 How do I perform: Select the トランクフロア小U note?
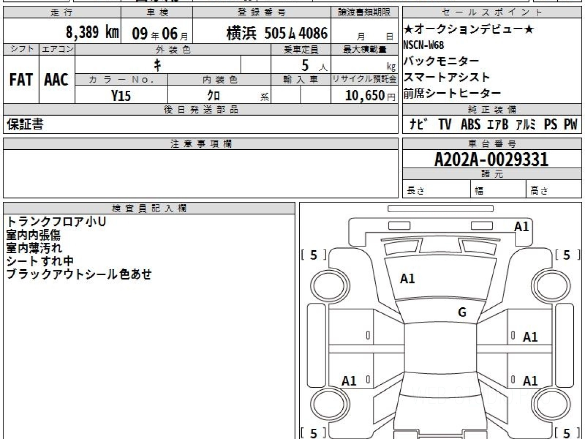pyautogui.click(x=56, y=221)
